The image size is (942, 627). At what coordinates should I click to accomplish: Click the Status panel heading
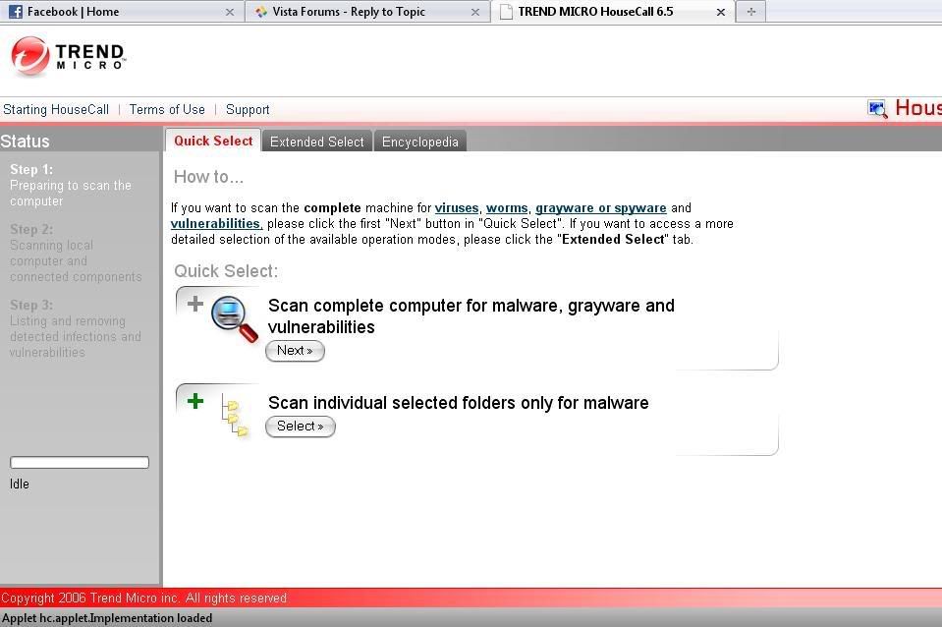point(25,142)
